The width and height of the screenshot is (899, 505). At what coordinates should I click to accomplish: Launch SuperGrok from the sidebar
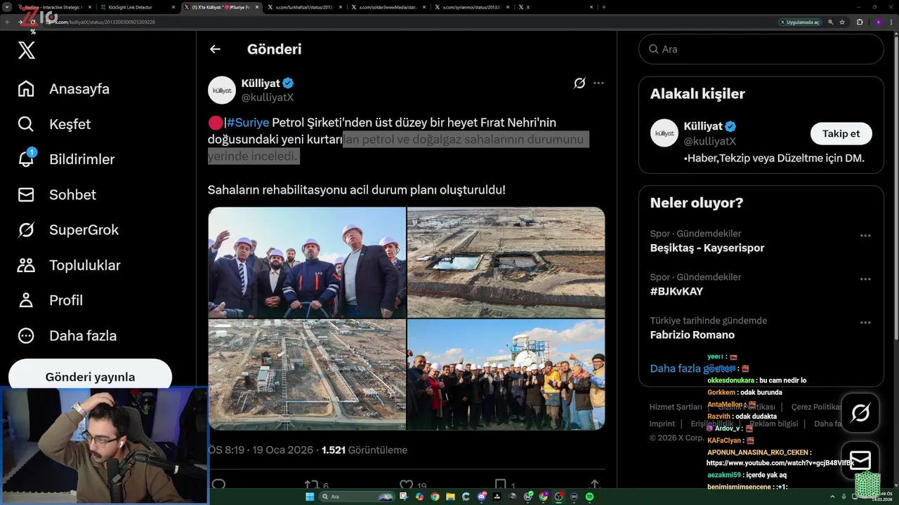(68, 229)
